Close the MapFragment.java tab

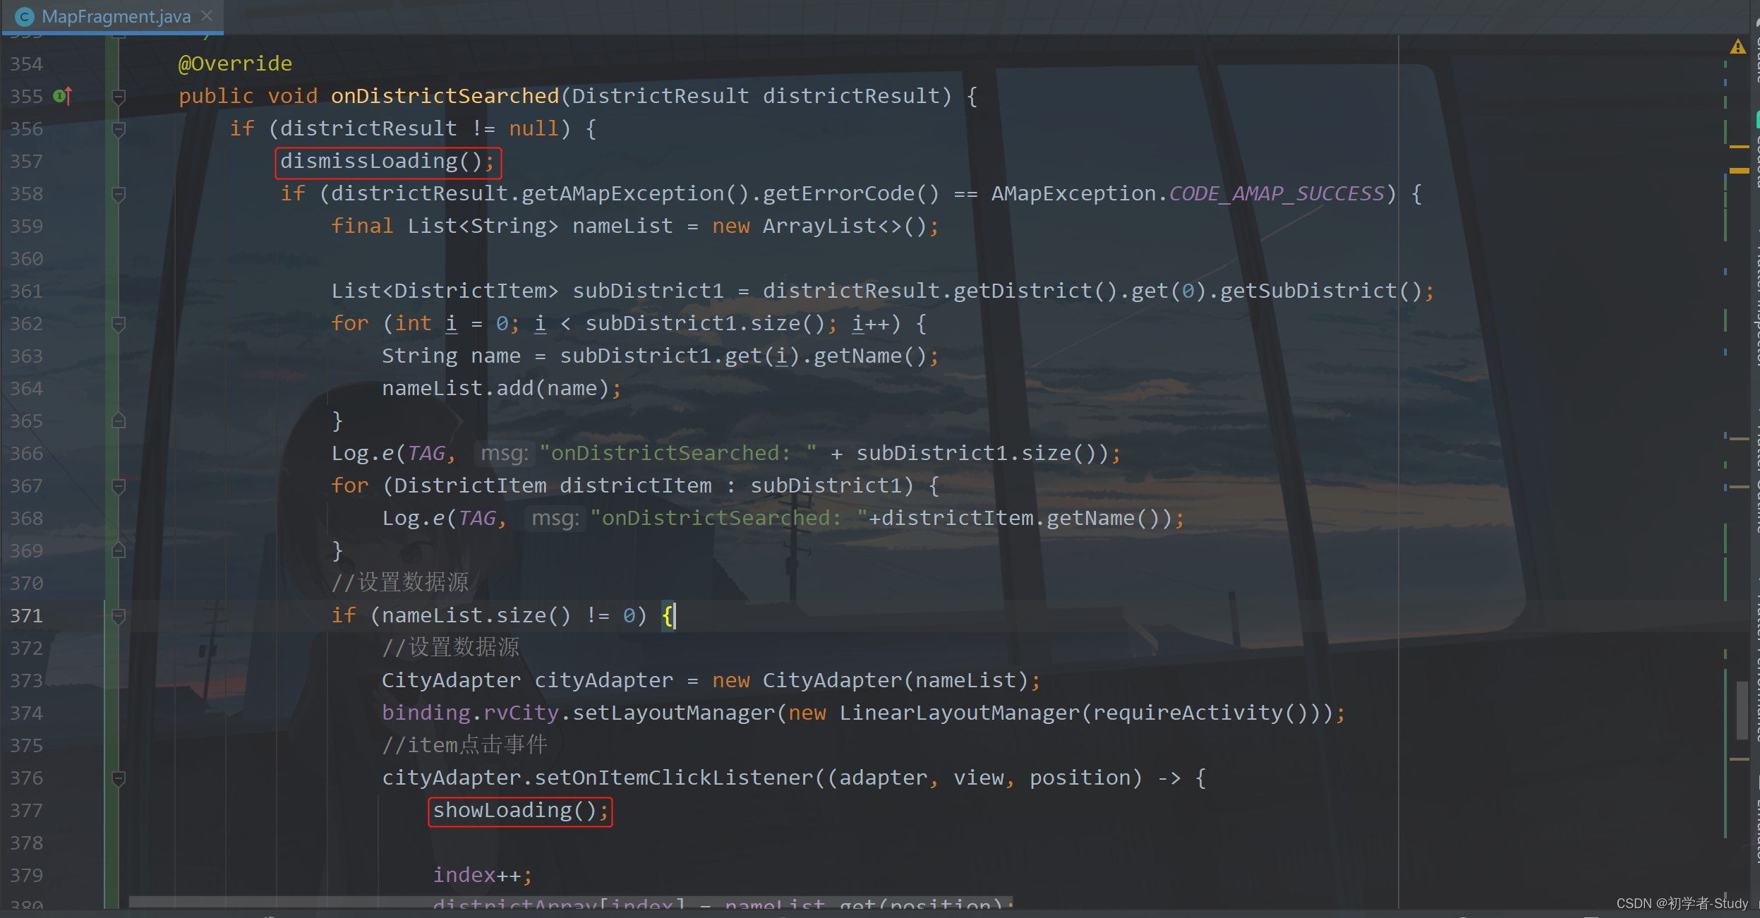[x=207, y=16]
